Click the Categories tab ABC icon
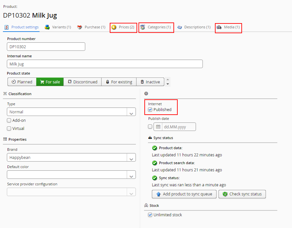Viewport: 292px width, 228px height. pyautogui.click(x=143, y=27)
